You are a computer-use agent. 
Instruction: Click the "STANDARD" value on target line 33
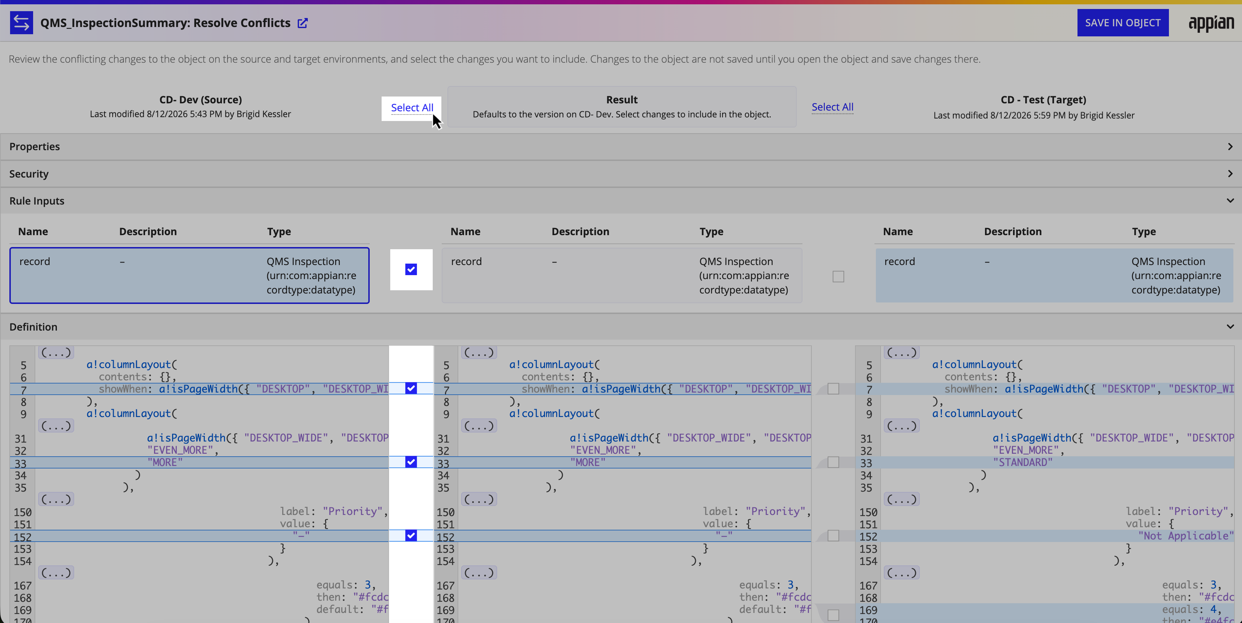pos(1023,462)
